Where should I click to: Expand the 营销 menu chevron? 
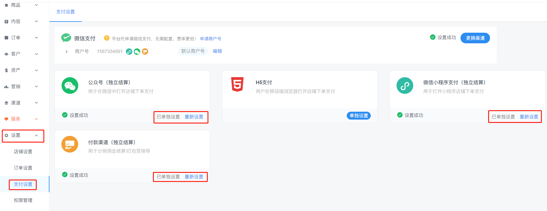click(36, 87)
